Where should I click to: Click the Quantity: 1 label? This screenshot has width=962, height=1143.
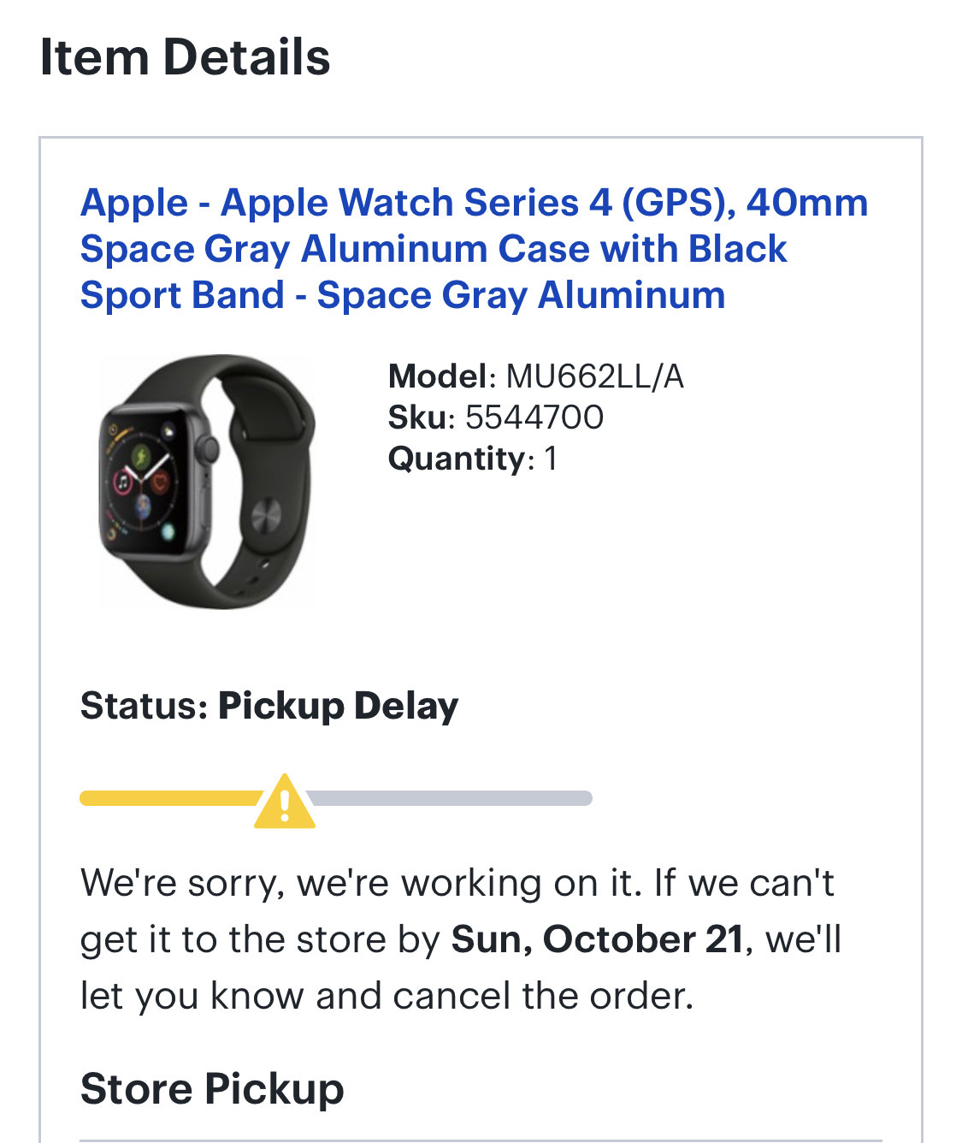pyautogui.click(x=473, y=459)
